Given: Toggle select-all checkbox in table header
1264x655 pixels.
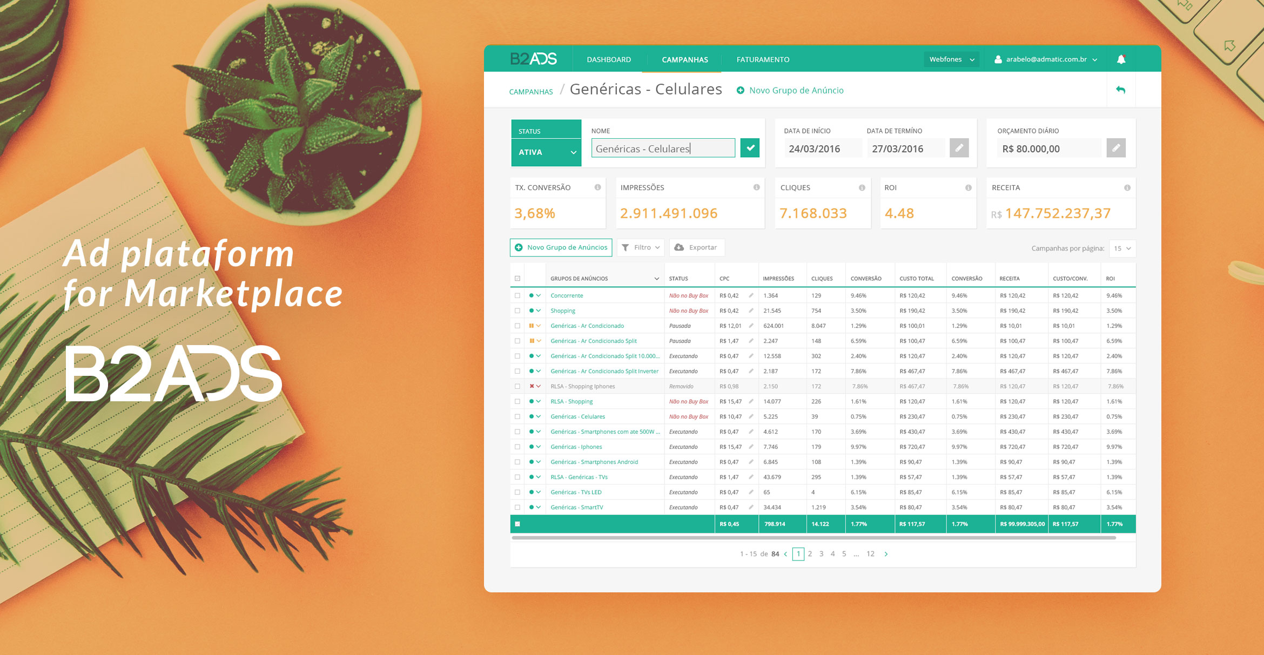Looking at the screenshot, I should point(517,279).
